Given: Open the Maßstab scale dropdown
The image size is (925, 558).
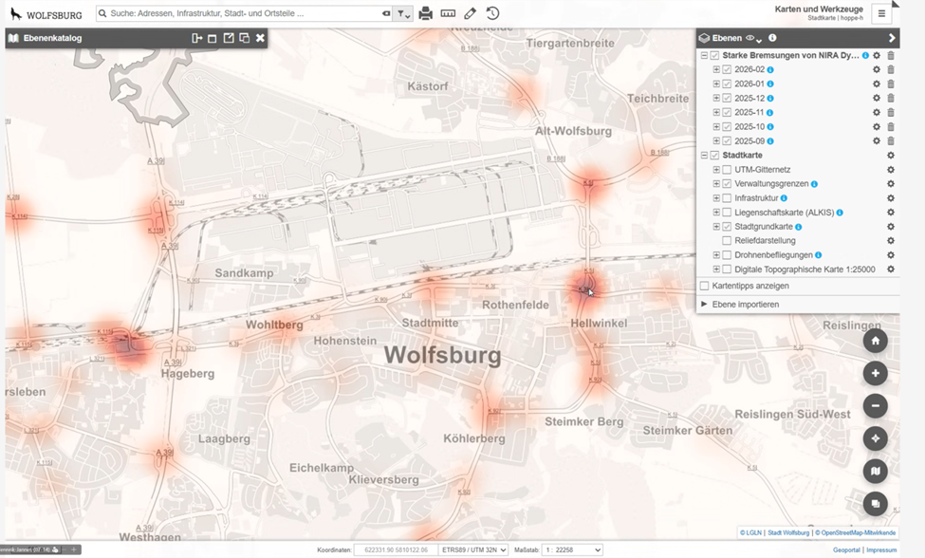Looking at the screenshot, I should [572, 549].
